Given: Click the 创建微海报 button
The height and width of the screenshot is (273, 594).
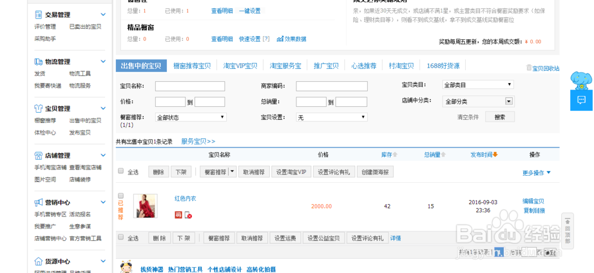Looking at the screenshot, I should coord(375,172).
